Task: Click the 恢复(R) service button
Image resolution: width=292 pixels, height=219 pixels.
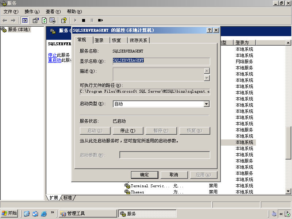Action: (195, 131)
